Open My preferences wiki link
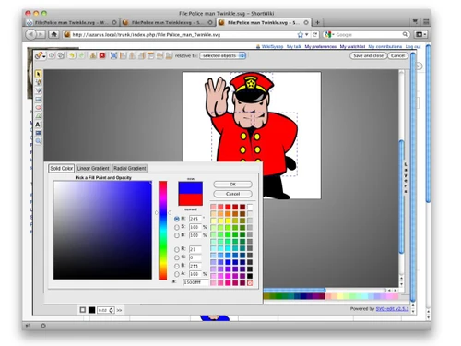461x346 pixels. pyautogui.click(x=320, y=46)
